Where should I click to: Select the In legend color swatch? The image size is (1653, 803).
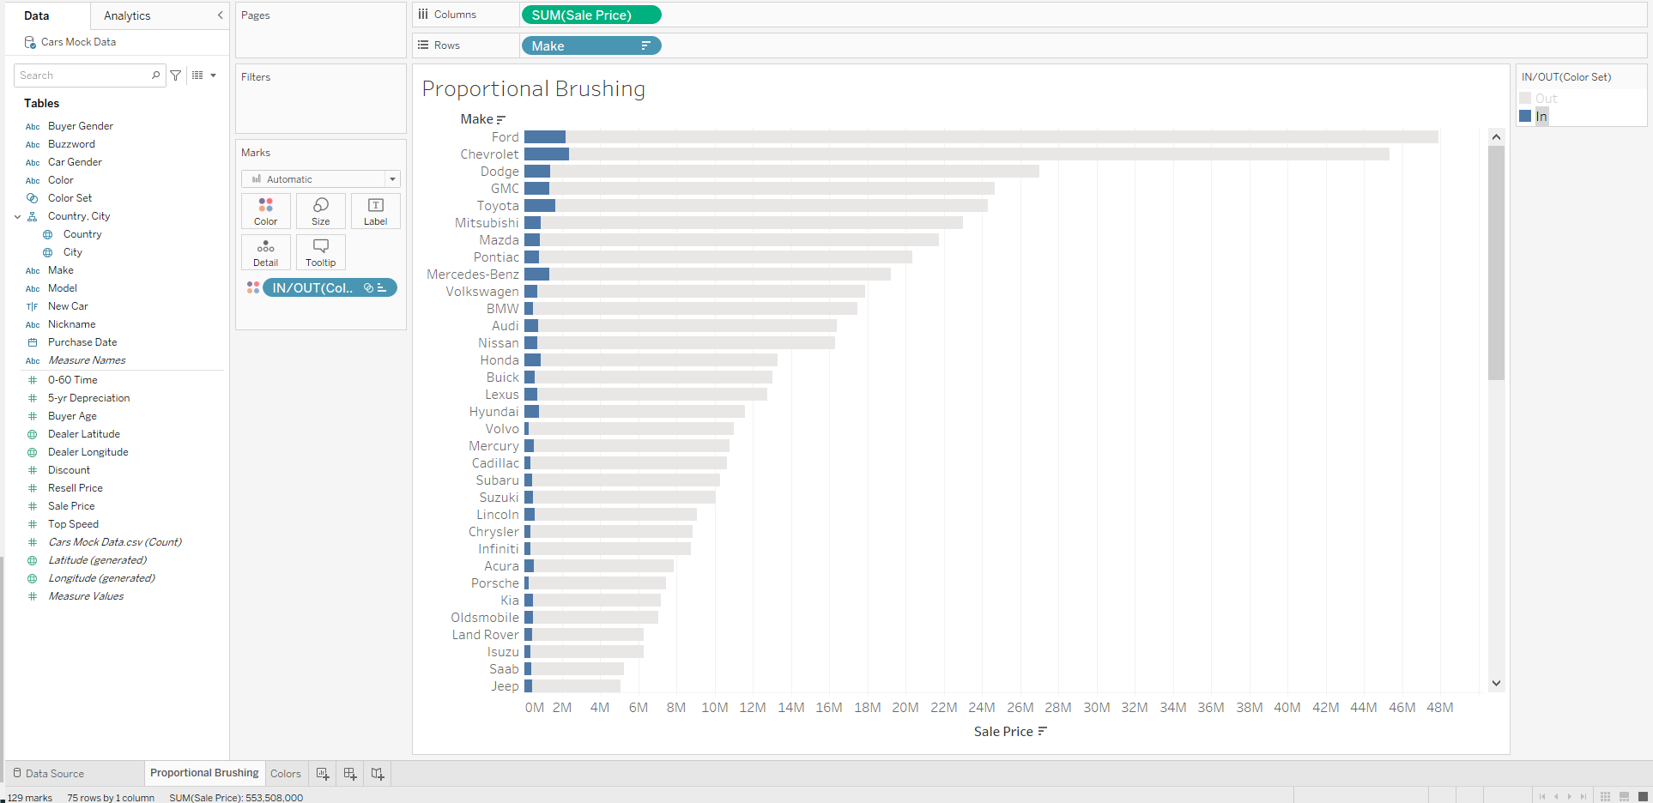coord(1525,116)
